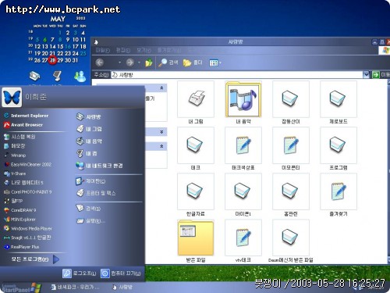Open SnagIt v6.1.1 한글판

point(27,238)
